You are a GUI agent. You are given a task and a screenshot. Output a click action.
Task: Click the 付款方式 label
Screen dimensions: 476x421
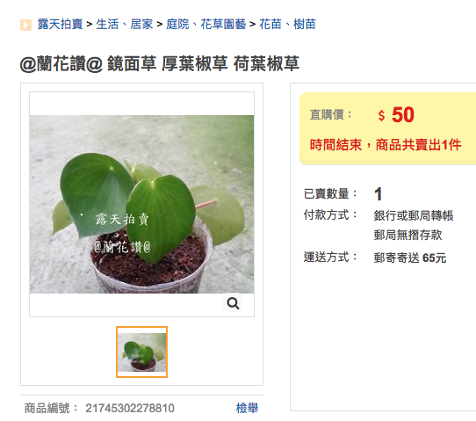coord(330,214)
